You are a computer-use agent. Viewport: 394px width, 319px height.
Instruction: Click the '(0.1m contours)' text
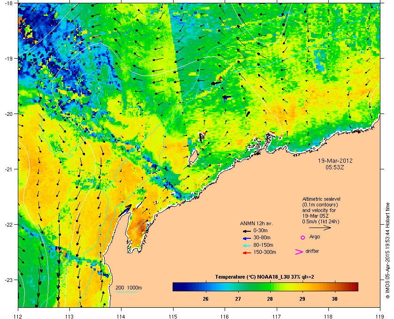pyautogui.click(x=320, y=205)
